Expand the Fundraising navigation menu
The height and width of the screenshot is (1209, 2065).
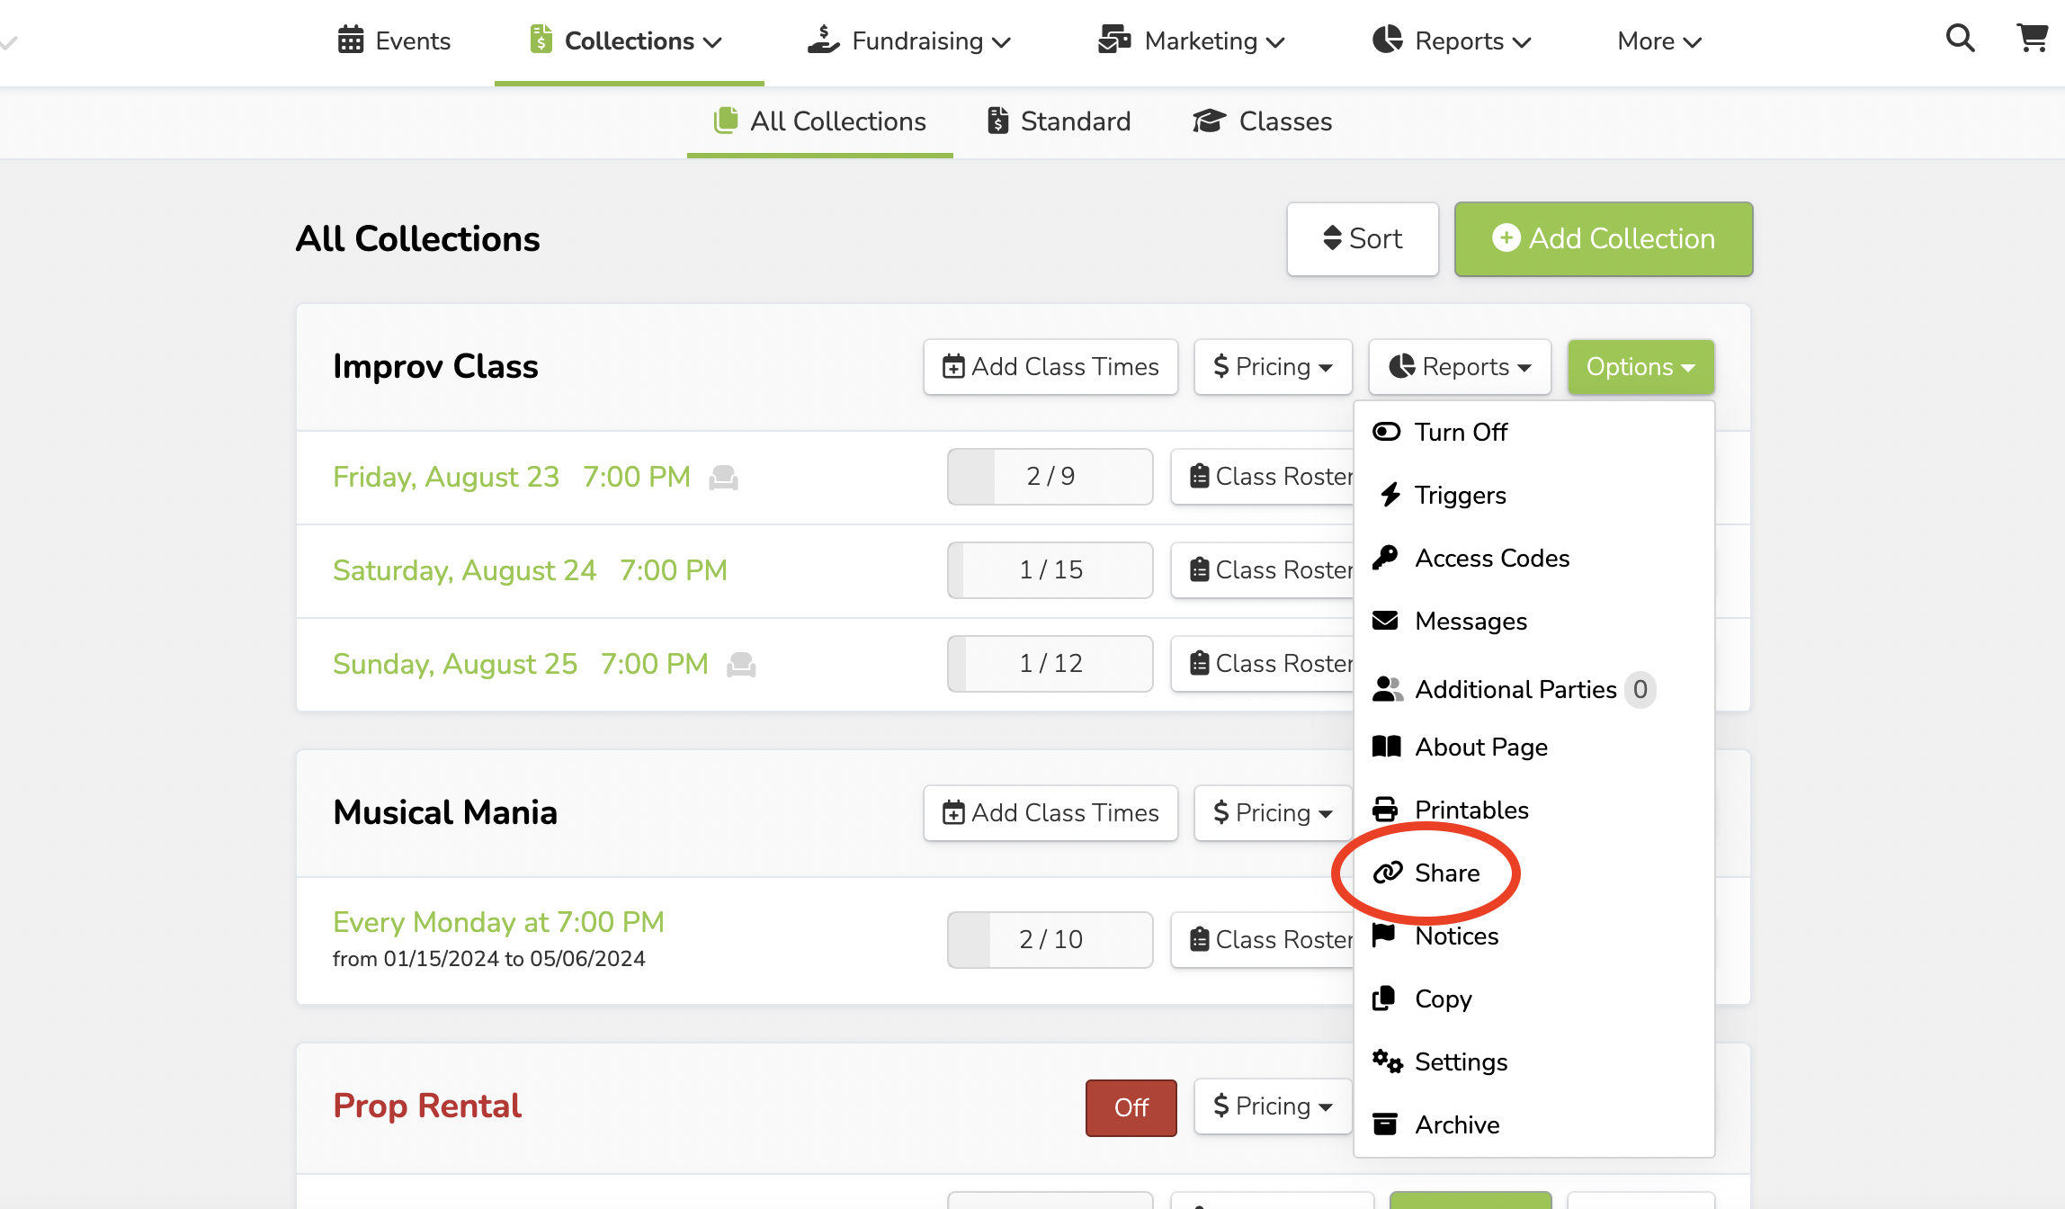[910, 41]
